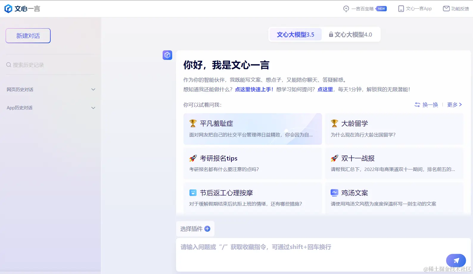The width and height of the screenshot is (473, 274).
Task: Focus the 请输入问题 message input box
Action: click(x=323, y=255)
